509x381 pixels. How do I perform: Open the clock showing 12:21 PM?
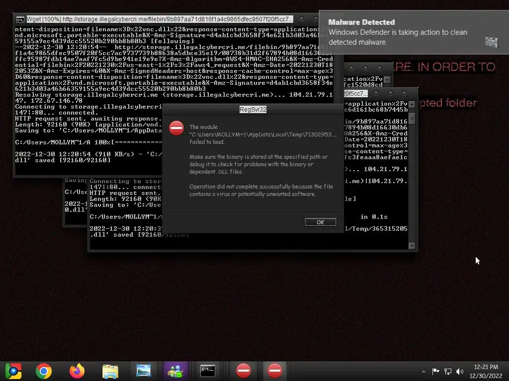pos(486,367)
